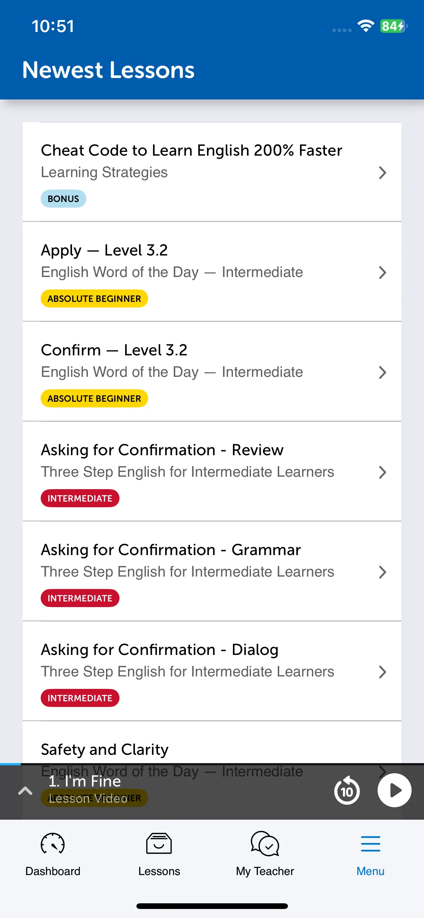Image resolution: width=424 pixels, height=918 pixels.
Task: Select the Dashboard tab label
Action: 53,871
